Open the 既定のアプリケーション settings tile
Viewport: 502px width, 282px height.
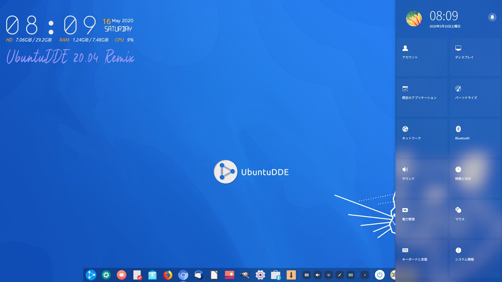pos(422,97)
